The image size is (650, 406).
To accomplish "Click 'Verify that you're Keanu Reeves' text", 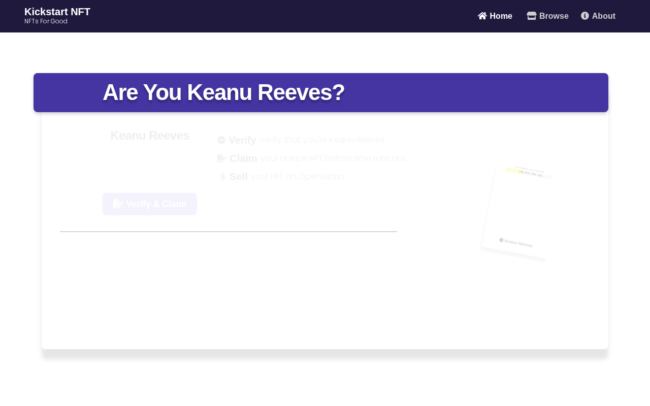I will (322, 140).
